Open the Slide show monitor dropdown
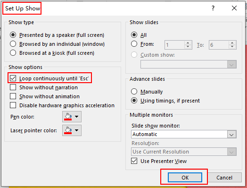This screenshot has width=247, height=188. coord(184,134)
